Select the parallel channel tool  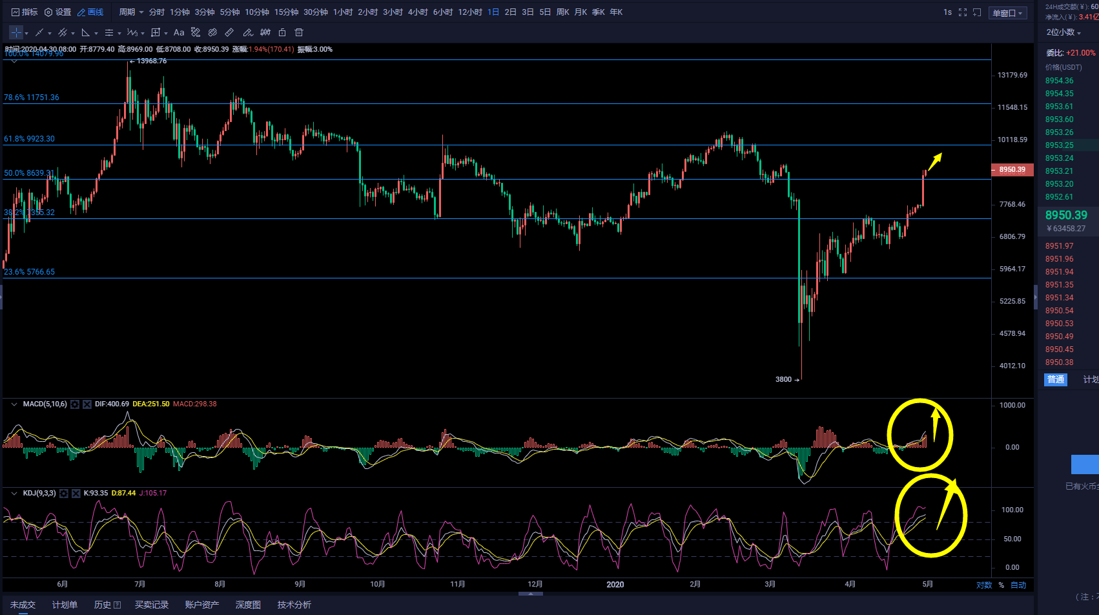(x=63, y=32)
